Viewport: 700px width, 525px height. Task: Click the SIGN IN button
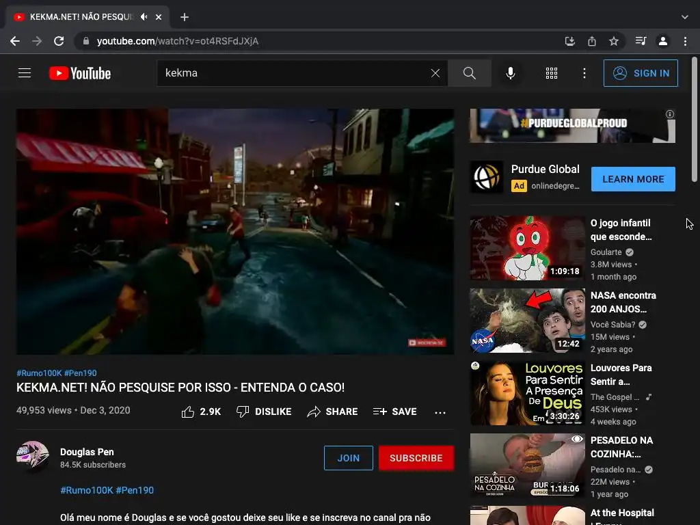[x=640, y=73]
